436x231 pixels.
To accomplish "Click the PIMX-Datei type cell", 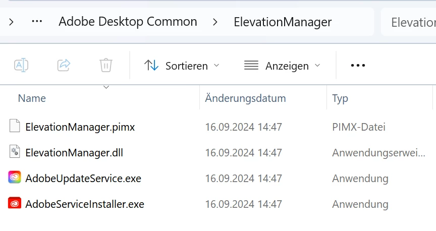I will [x=359, y=127].
